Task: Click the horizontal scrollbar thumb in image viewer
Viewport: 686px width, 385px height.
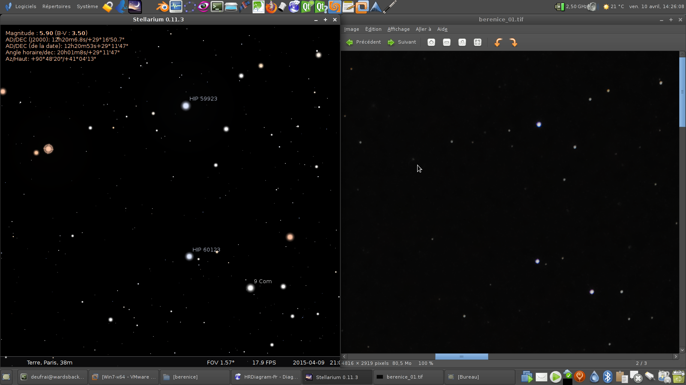Action: (461, 356)
